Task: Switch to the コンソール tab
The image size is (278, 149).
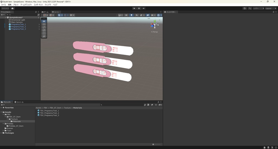Action: 19,102
